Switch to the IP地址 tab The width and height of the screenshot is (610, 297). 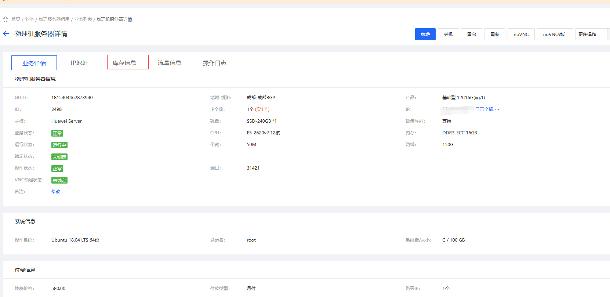[x=79, y=63]
